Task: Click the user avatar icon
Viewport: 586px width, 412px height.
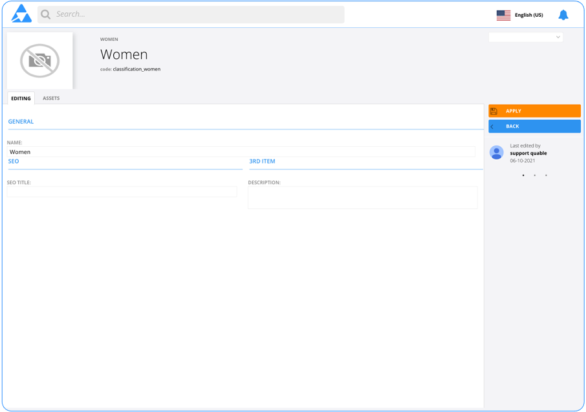Action: pyautogui.click(x=497, y=153)
